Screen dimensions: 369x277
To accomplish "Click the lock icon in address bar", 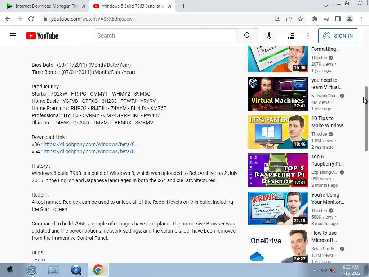I will coord(45,19).
